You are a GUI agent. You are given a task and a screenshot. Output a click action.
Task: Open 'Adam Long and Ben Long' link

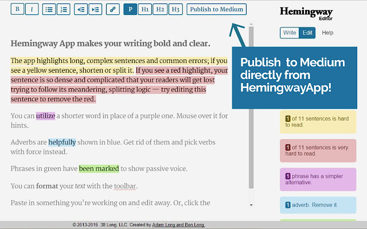[178, 225]
